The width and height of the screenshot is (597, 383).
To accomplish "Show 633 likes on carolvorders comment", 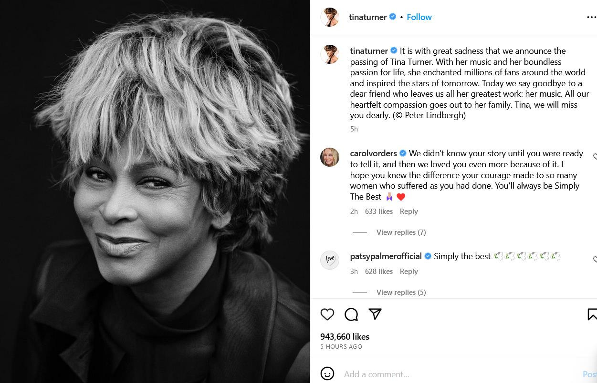I will 379,212.
